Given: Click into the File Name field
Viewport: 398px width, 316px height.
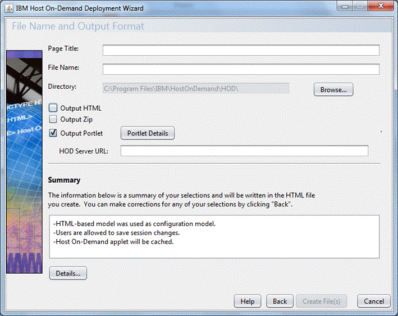Looking at the screenshot, I should [x=241, y=69].
